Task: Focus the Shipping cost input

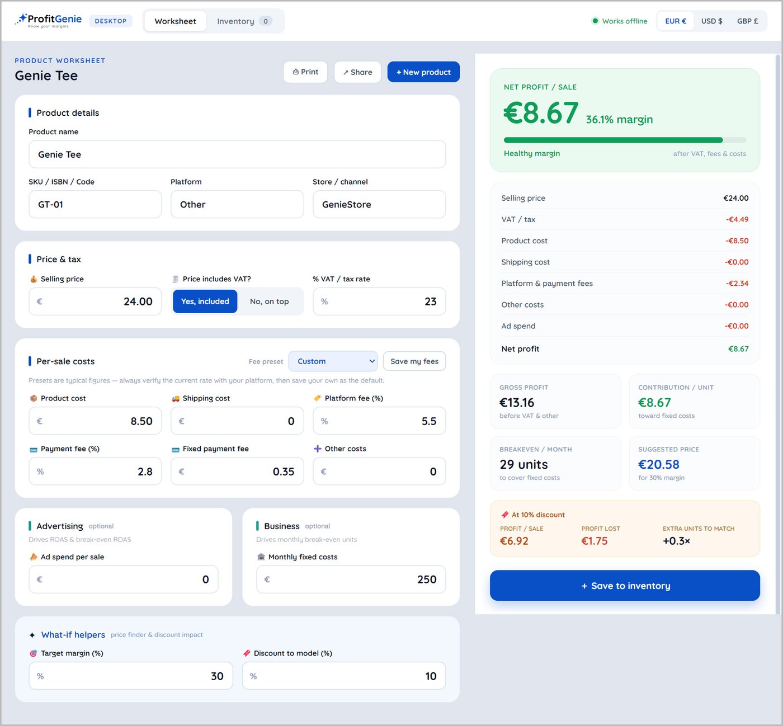Action: pyautogui.click(x=237, y=421)
